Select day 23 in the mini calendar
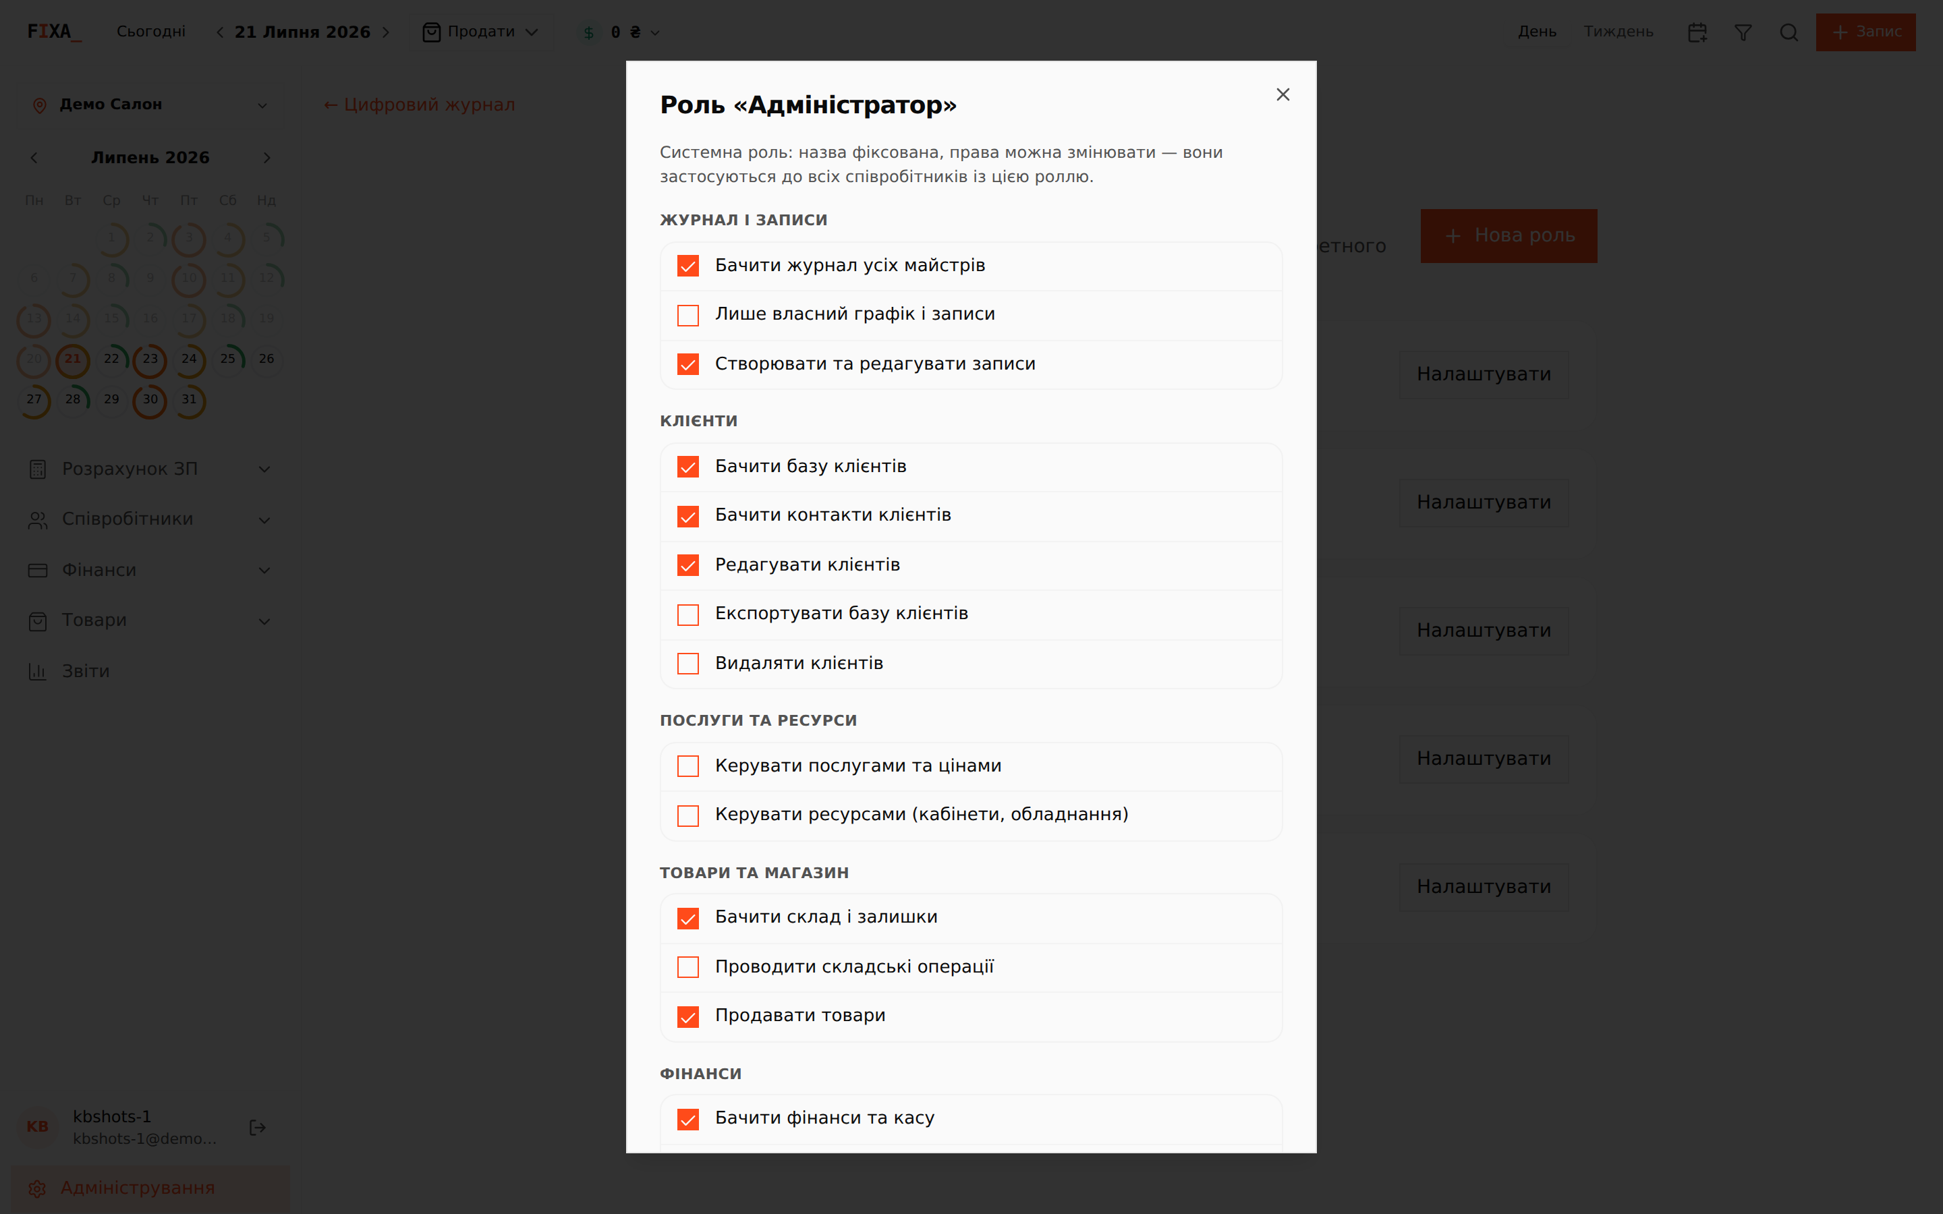The image size is (1943, 1214). (150, 359)
